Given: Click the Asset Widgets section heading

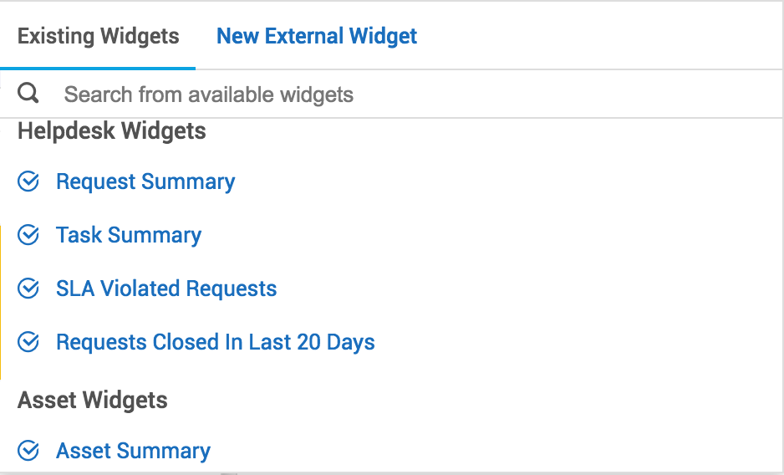Looking at the screenshot, I should 93,400.
